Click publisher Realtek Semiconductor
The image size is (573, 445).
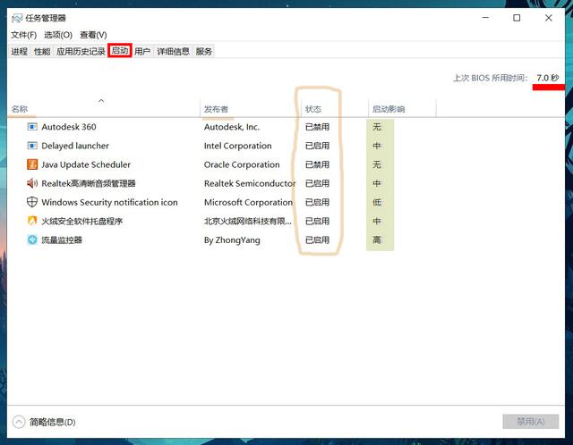(250, 183)
